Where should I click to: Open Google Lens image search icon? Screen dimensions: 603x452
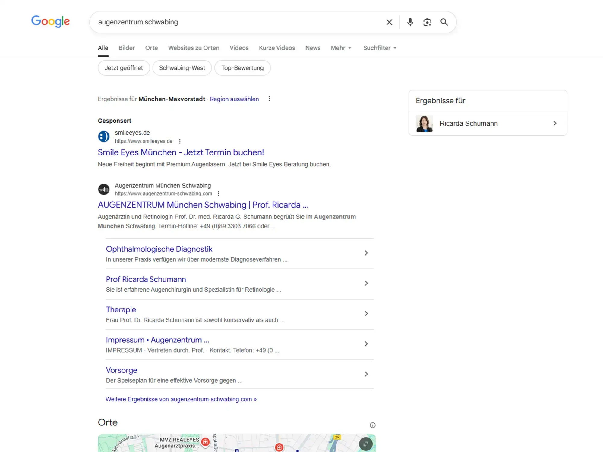427,22
